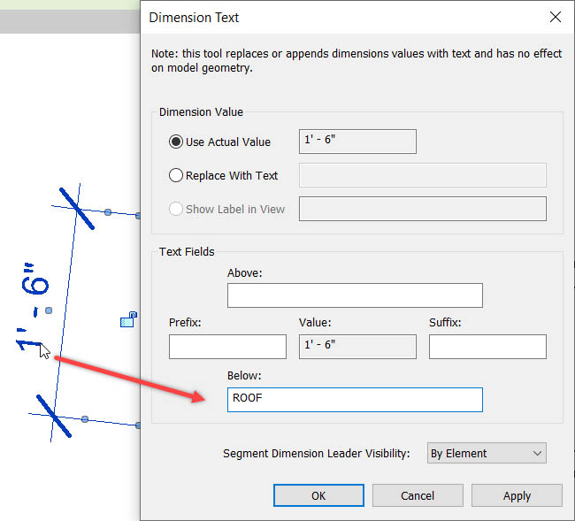
Task: Click the Suffix text field
Action: [487, 347]
